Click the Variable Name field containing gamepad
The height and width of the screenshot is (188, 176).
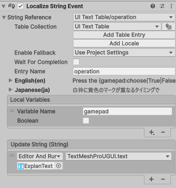(127, 111)
